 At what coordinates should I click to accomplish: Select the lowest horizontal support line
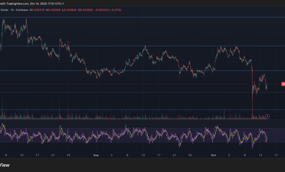point(146,109)
